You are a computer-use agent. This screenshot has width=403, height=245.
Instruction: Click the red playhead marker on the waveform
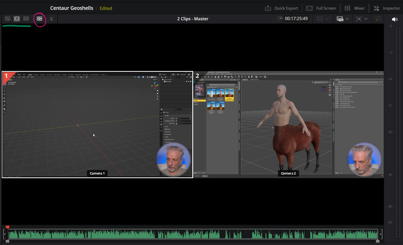(x=8, y=227)
